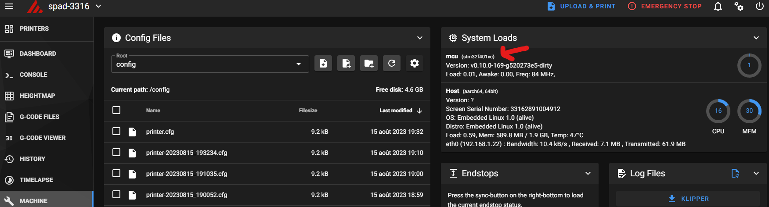Expand the spad-3316 printer selector
769x207 pixels.
[x=98, y=7]
